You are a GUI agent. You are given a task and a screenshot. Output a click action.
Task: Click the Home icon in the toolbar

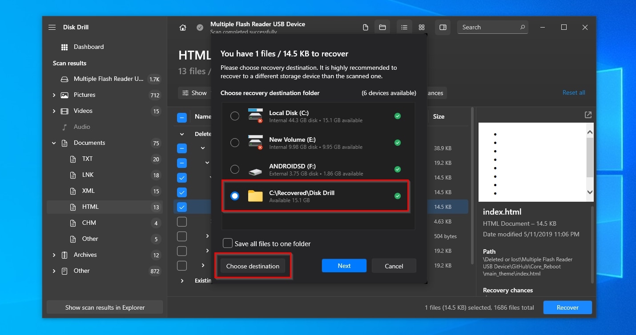183,28
